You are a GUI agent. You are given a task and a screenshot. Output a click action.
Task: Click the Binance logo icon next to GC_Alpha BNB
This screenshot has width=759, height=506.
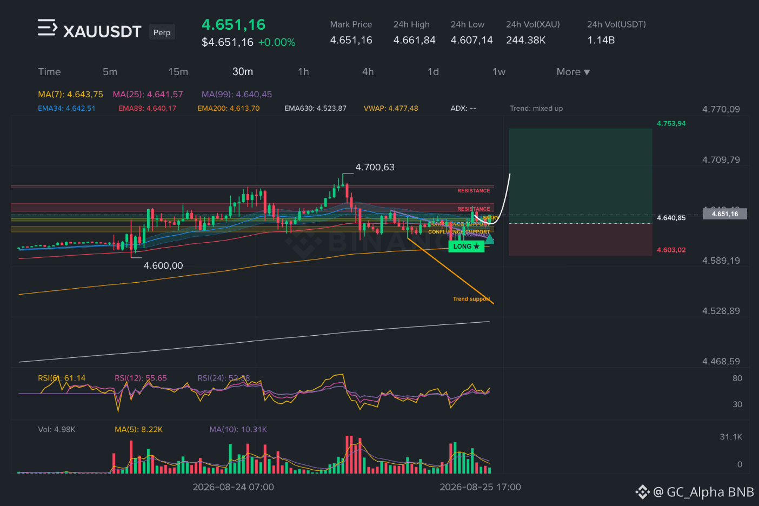(642, 492)
